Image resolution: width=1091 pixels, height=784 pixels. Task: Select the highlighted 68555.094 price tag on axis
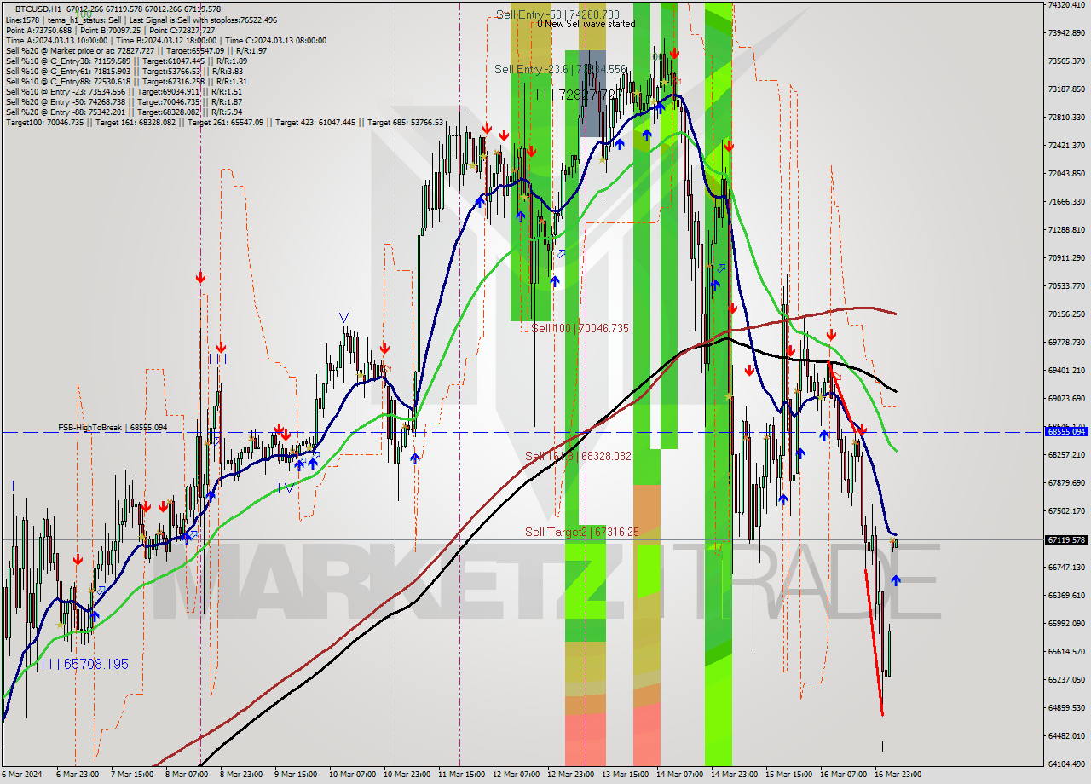click(1065, 432)
